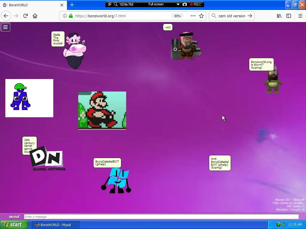The image size is (306, 229).
Task: Reload the page with the refresh icon
Action: tap(25, 16)
